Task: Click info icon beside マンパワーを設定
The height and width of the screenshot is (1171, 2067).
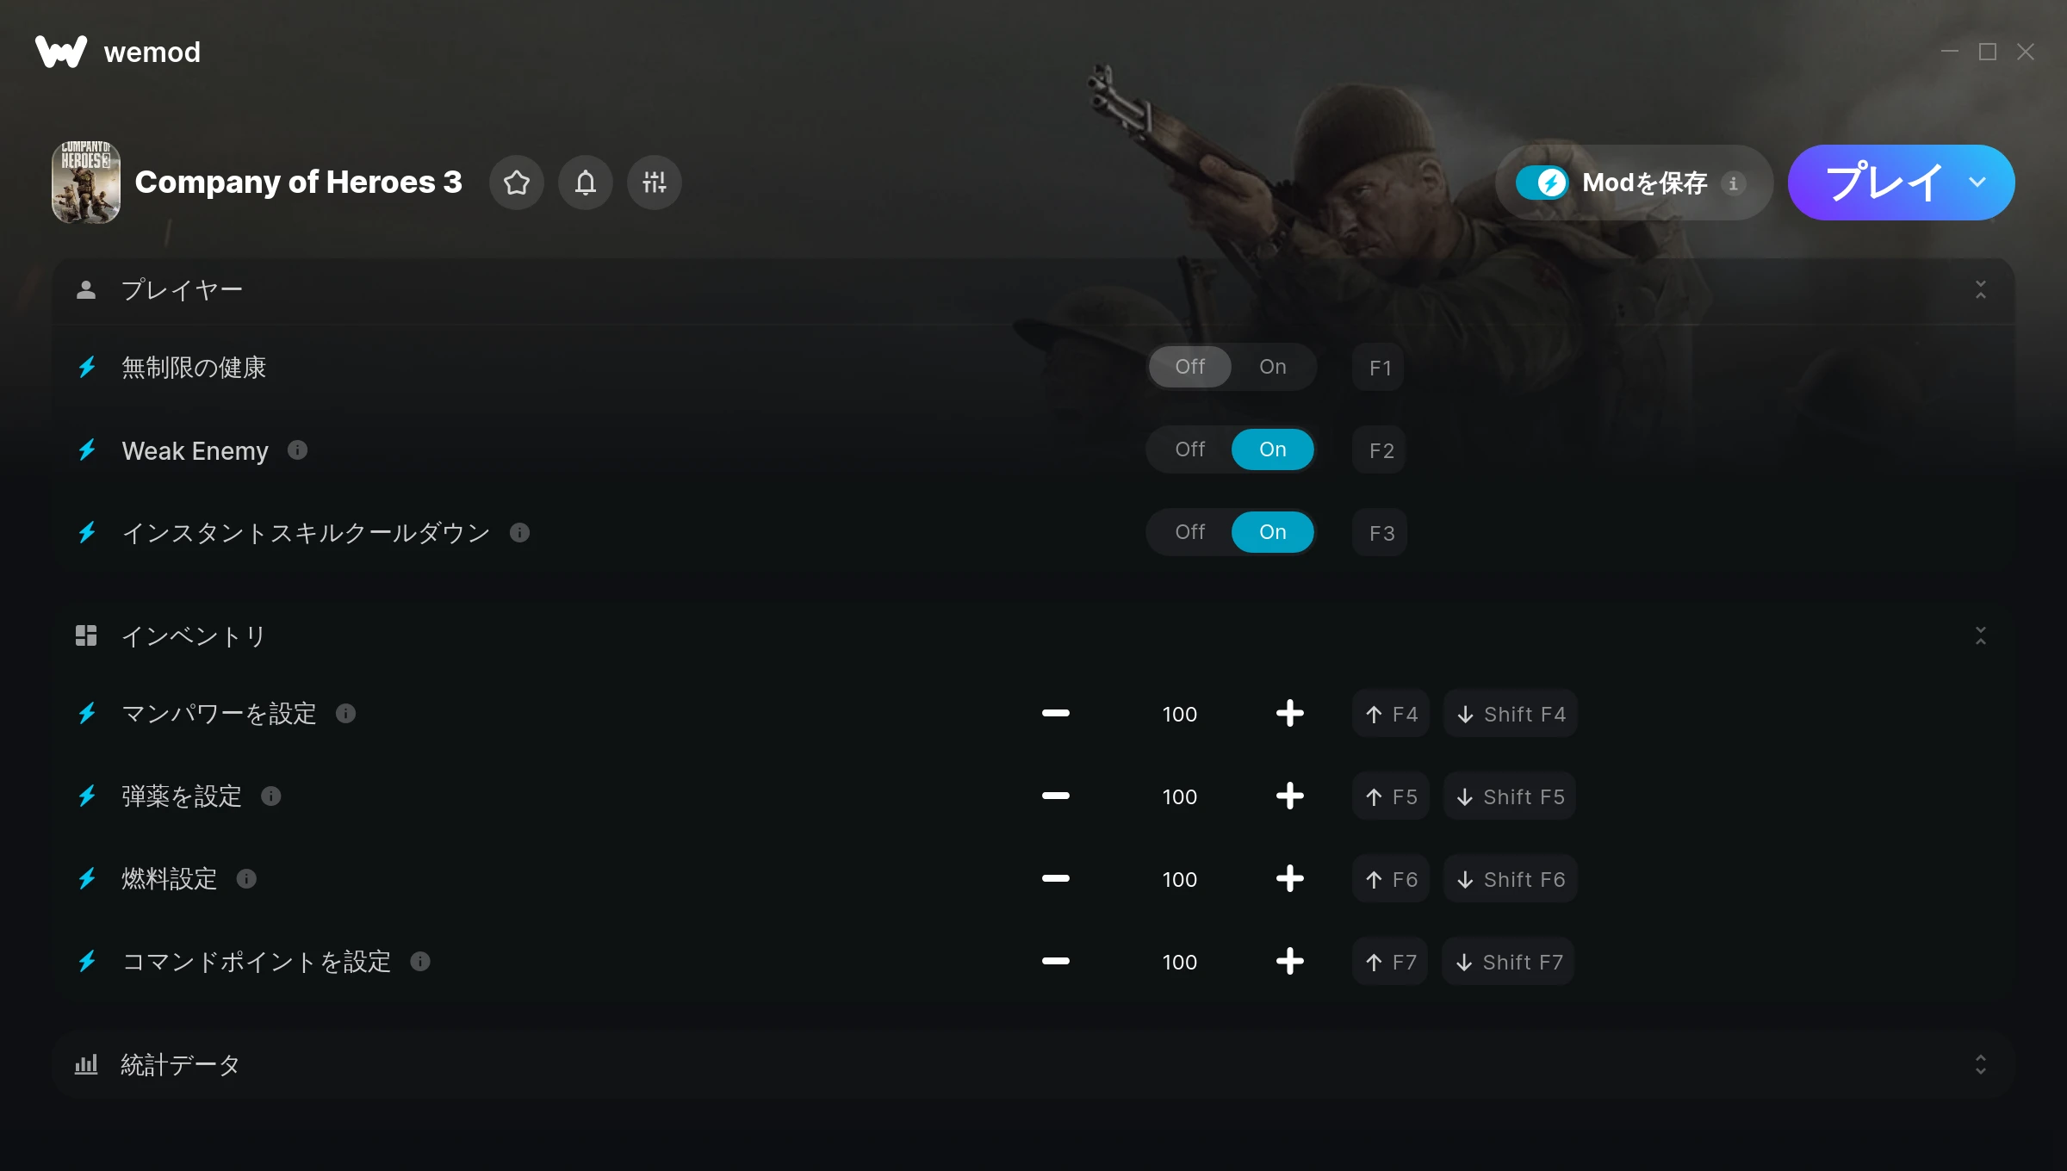Action: click(x=345, y=713)
